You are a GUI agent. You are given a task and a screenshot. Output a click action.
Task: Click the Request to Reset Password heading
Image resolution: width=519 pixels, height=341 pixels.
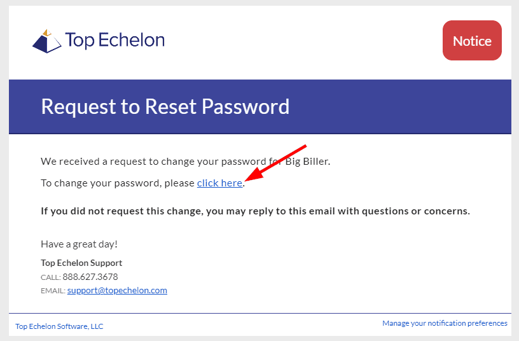coord(165,107)
